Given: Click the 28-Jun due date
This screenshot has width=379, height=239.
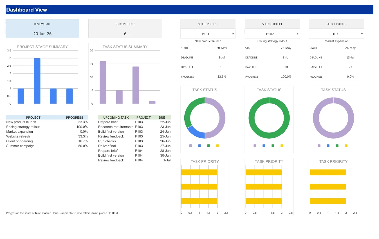Looking at the screenshot, I should [165, 151].
